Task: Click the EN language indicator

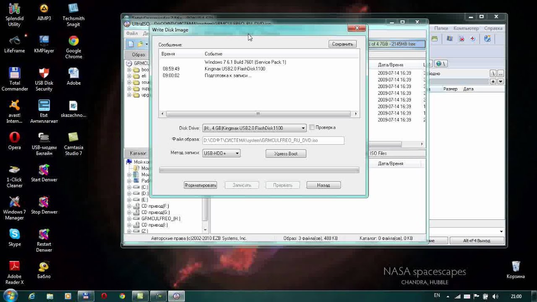Action: click(437, 295)
